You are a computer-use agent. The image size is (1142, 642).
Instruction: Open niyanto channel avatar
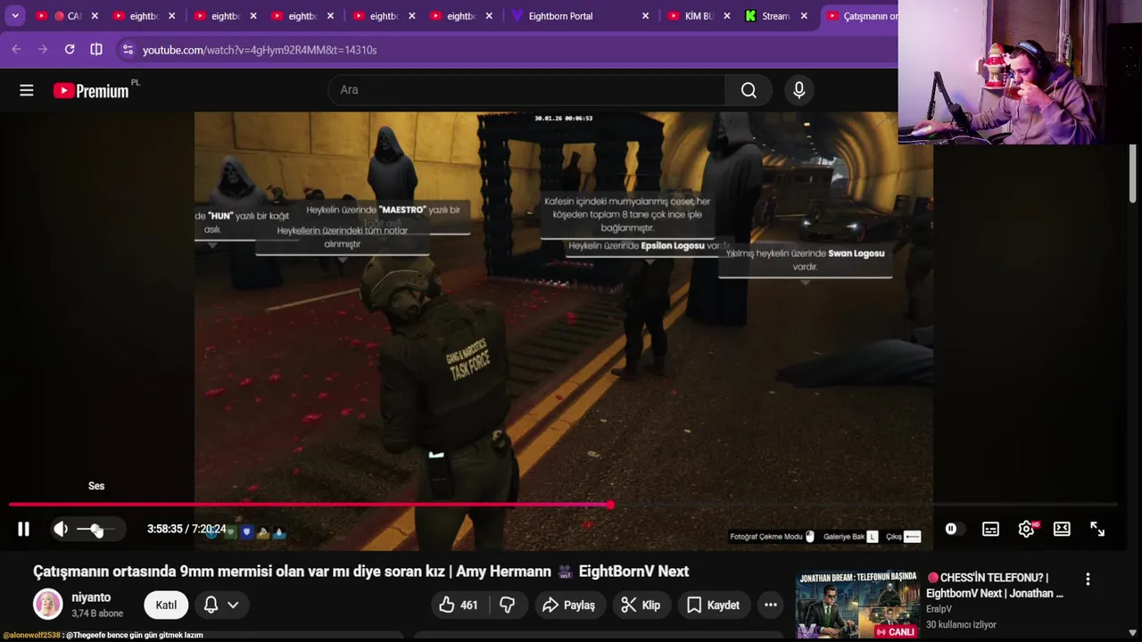[x=48, y=605]
